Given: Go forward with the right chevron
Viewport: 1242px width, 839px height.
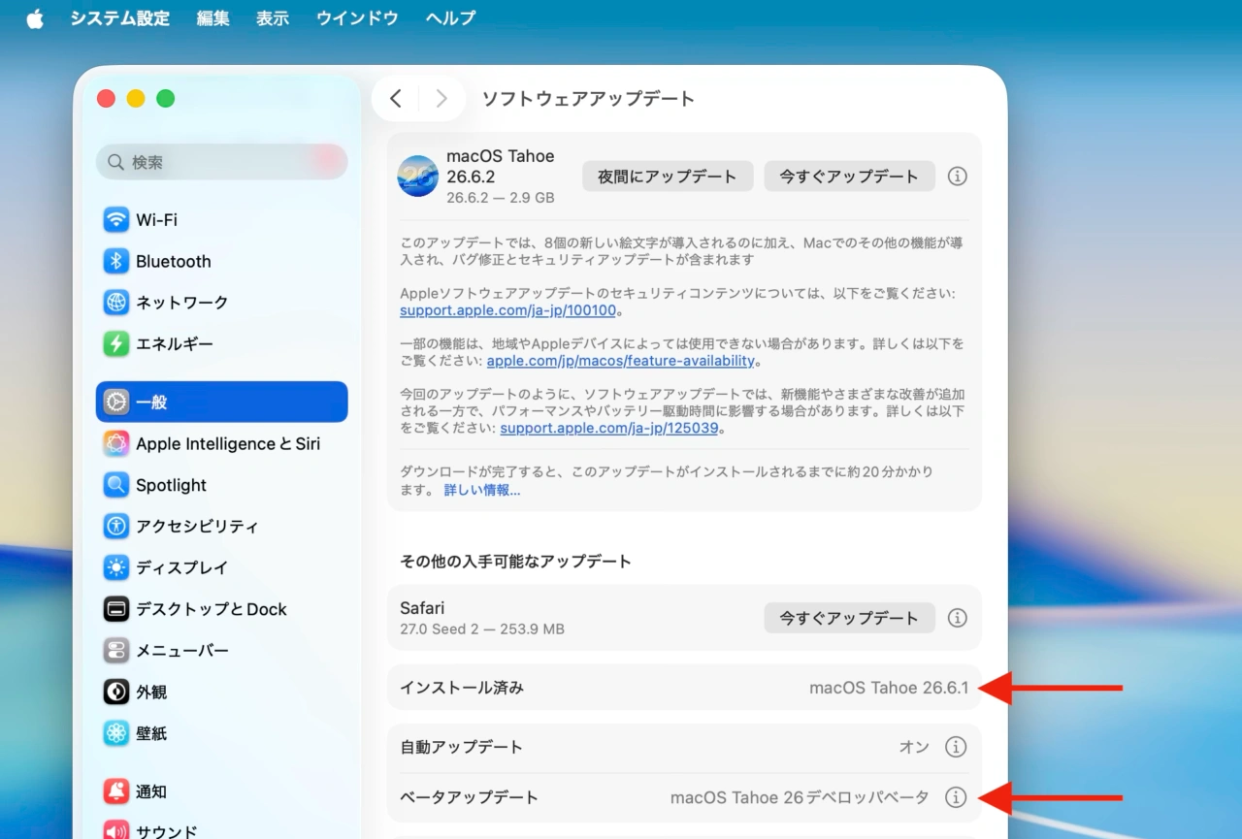Looking at the screenshot, I should [x=441, y=98].
